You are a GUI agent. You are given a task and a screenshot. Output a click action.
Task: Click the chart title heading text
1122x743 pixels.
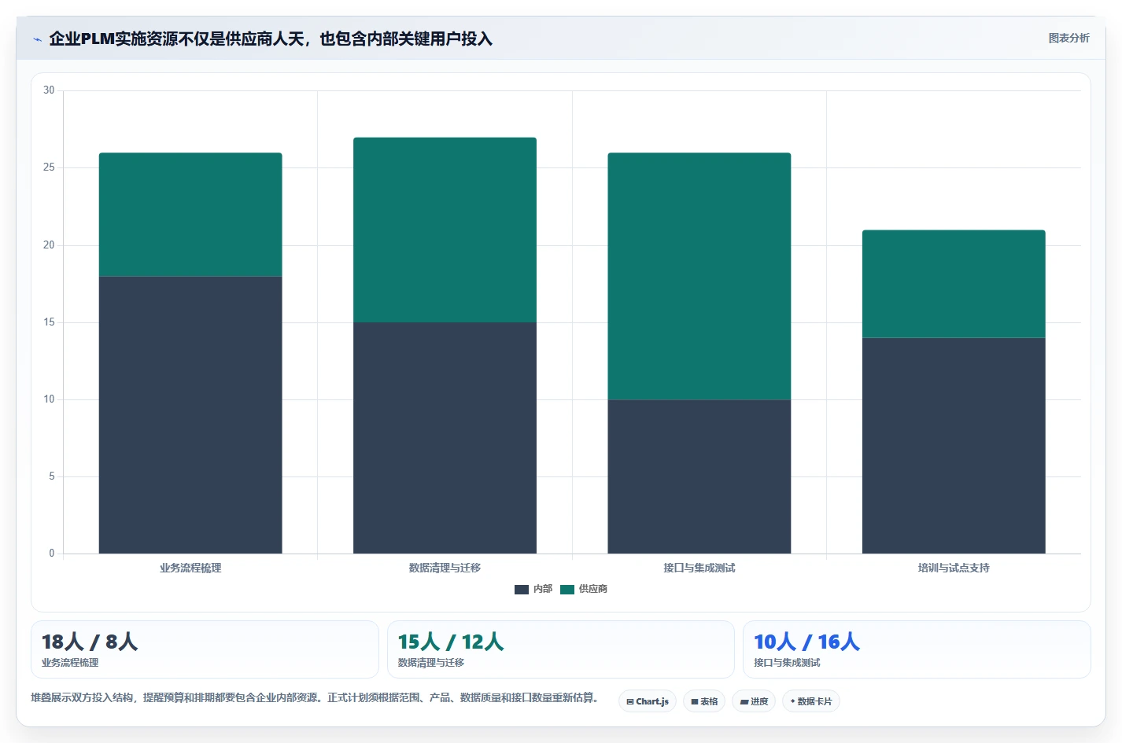(x=271, y=39)
